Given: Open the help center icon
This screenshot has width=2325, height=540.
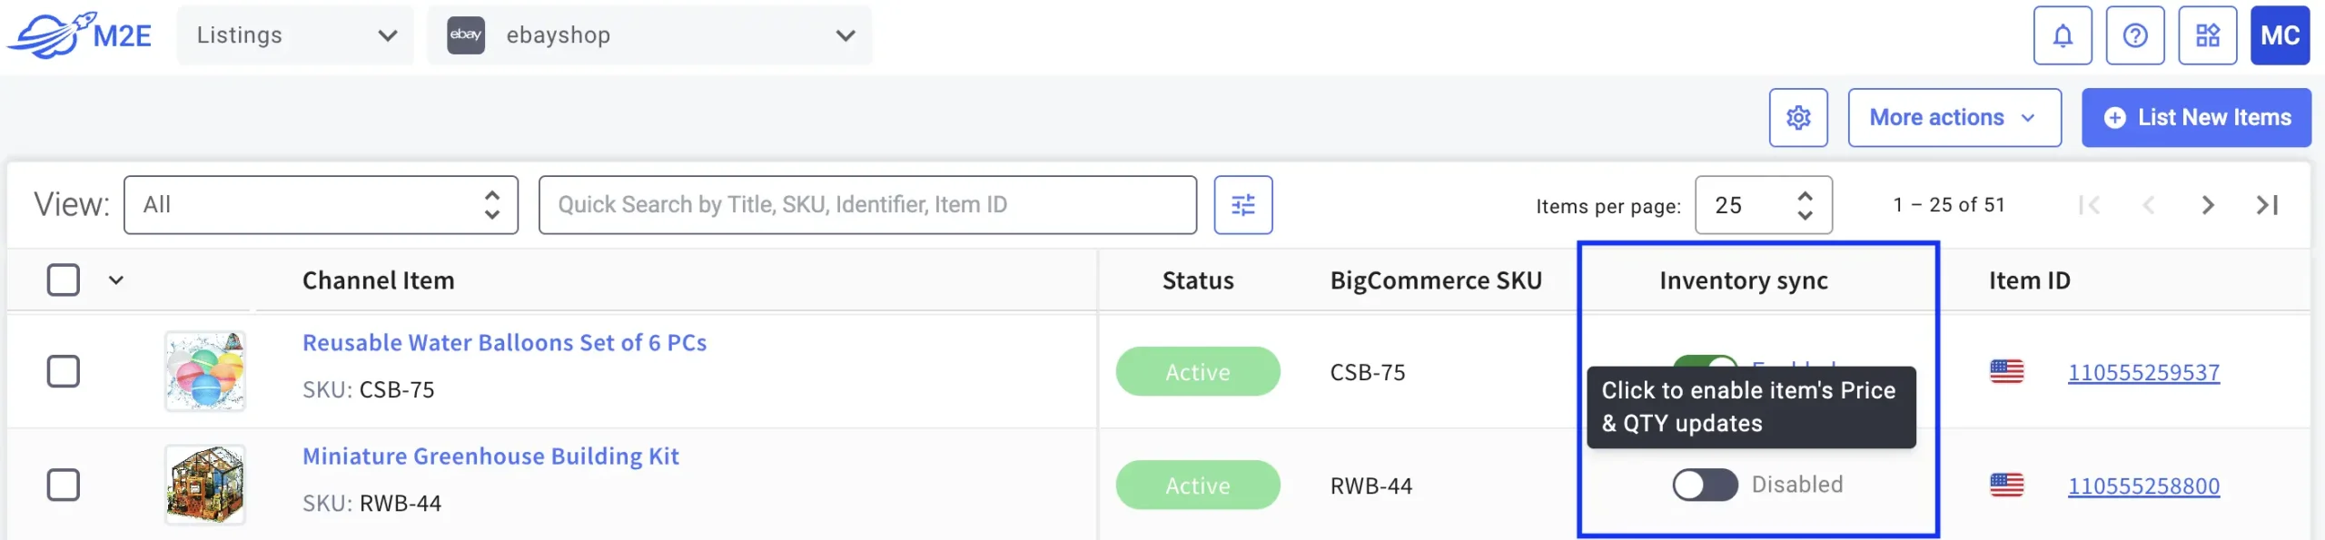Looking at the screenshot, I should 2135,35.
